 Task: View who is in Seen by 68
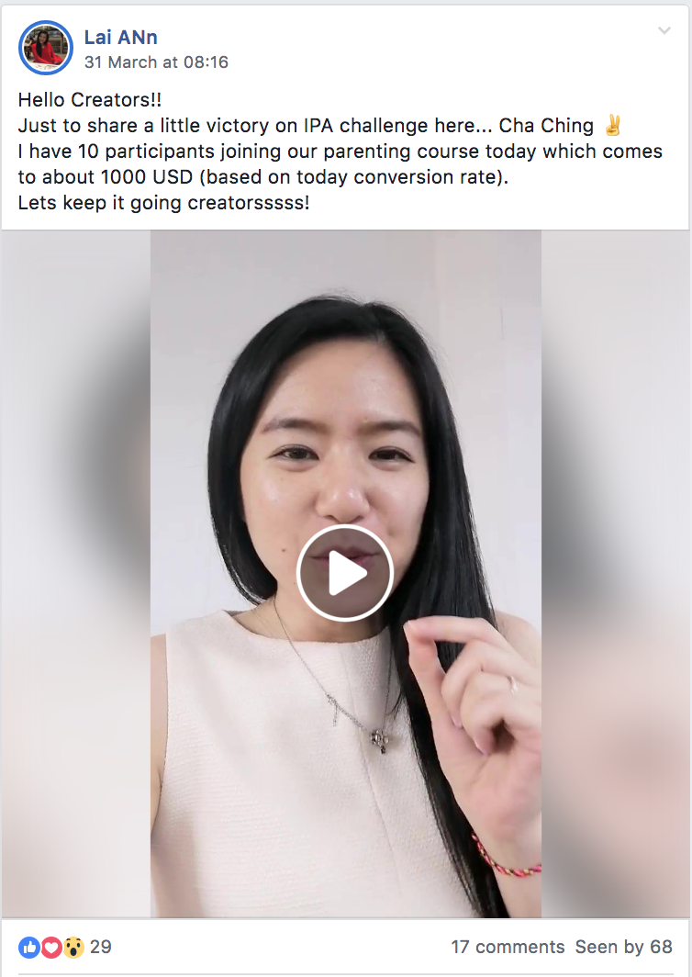coord(623,947)
